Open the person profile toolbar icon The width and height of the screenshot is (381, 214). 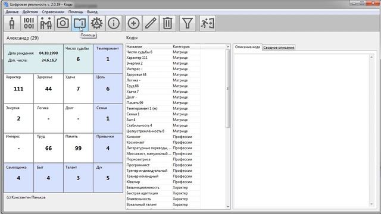tap(12, 23)
